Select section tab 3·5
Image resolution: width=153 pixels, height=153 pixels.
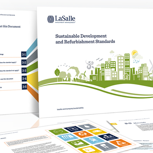(x=24, y=87)
